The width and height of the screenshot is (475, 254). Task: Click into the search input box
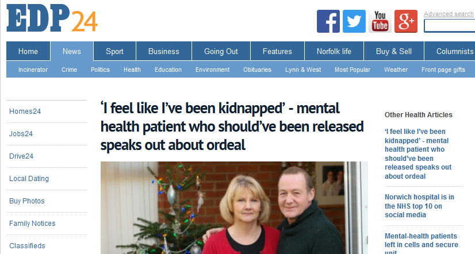pyautogui.click(x=450, y=26)
